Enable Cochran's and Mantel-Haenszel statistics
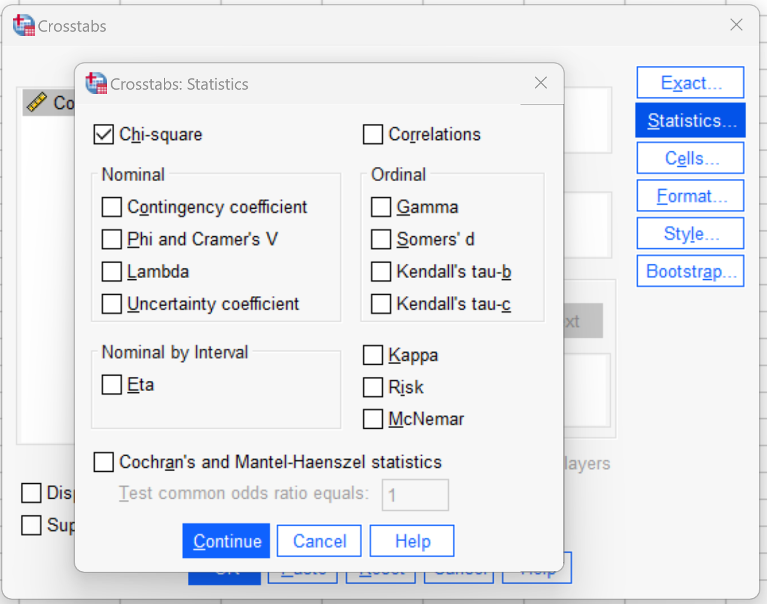Image resolution: width=767 pixels, height=604 pixels. (x=104, y=462)
